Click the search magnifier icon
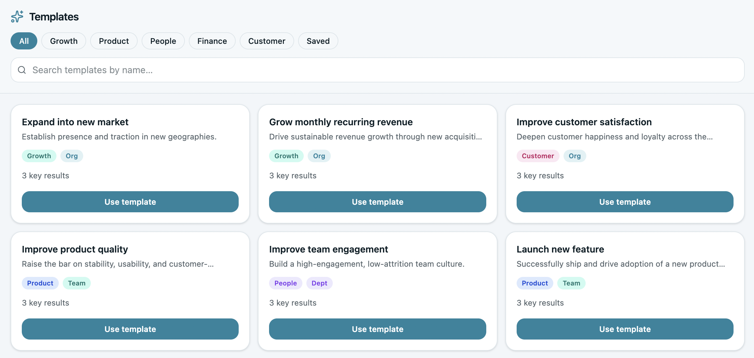The image size is (754, 358). click(x=22, y=70)
